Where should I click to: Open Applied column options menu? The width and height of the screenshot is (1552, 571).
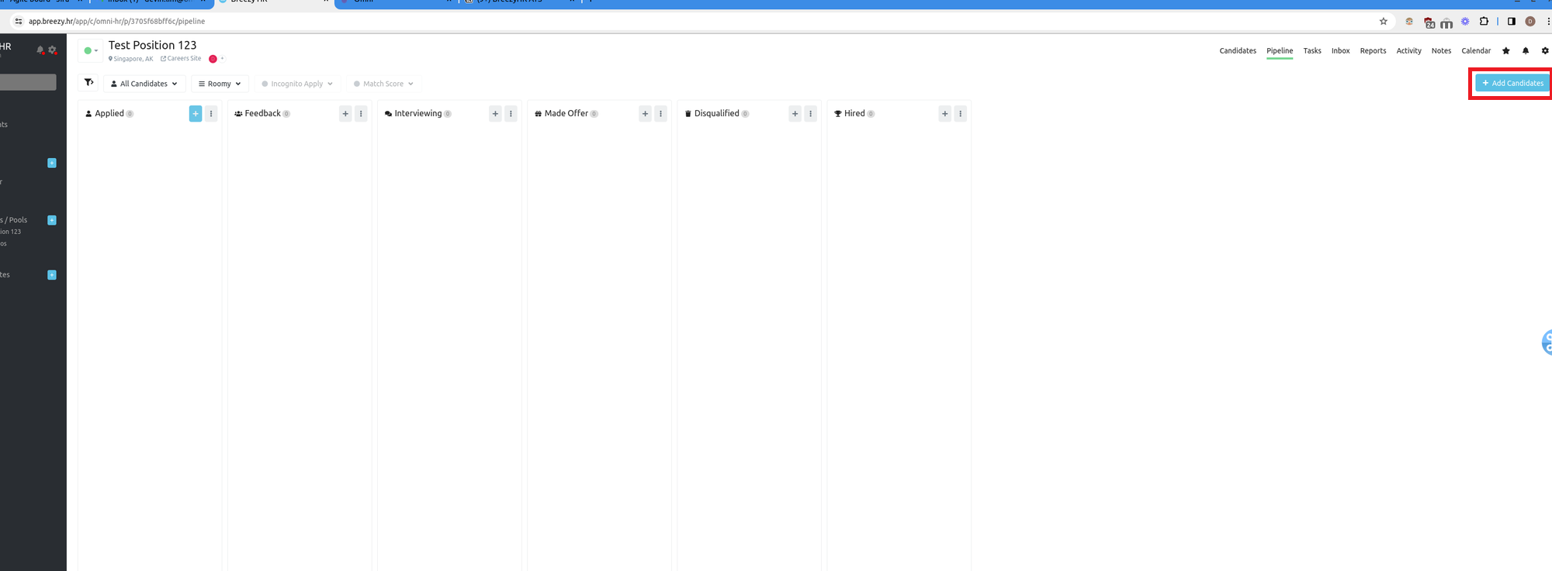pyautogui.click(x=211, y=114)
